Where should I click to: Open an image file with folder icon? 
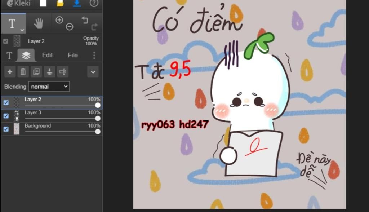[x=60, y=3]
